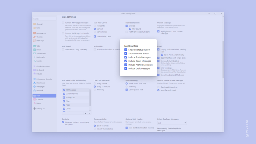Viewport: 256px width, 144px height.
Task: Select Every Minute mail check option
Action: point(95,83)
